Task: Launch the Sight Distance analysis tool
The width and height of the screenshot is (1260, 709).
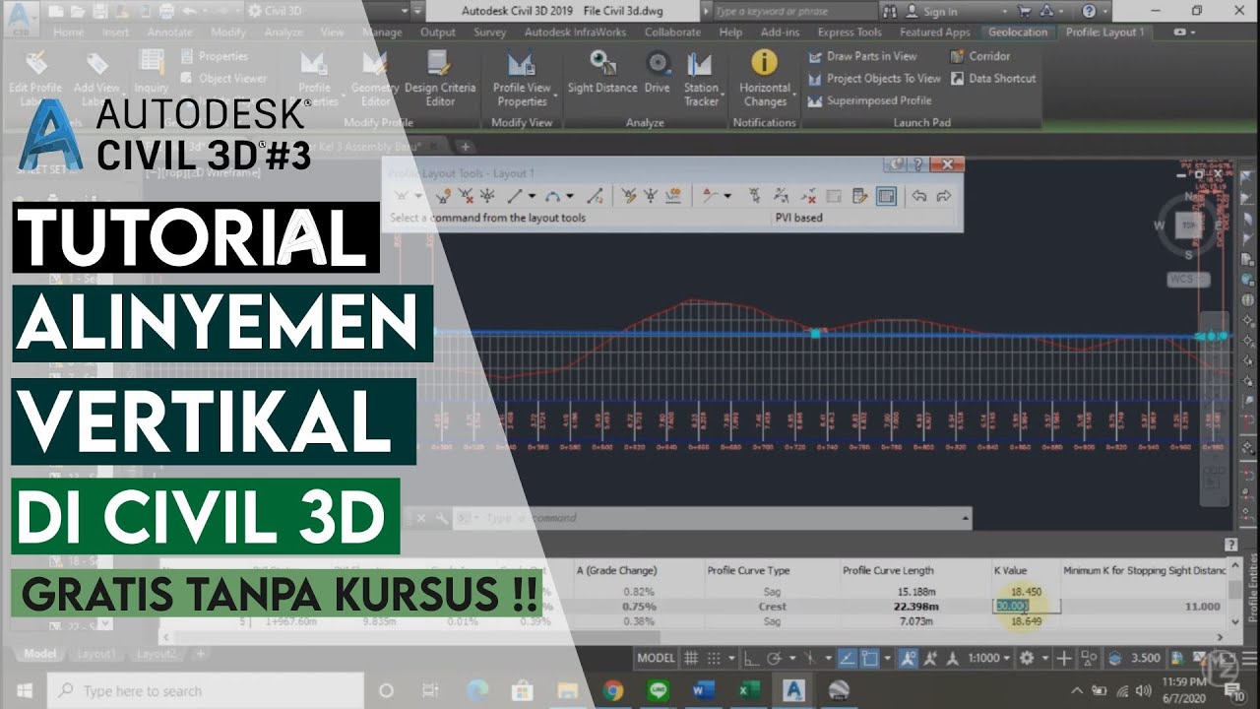Action: pyautogui.click(x=602, y=74)
